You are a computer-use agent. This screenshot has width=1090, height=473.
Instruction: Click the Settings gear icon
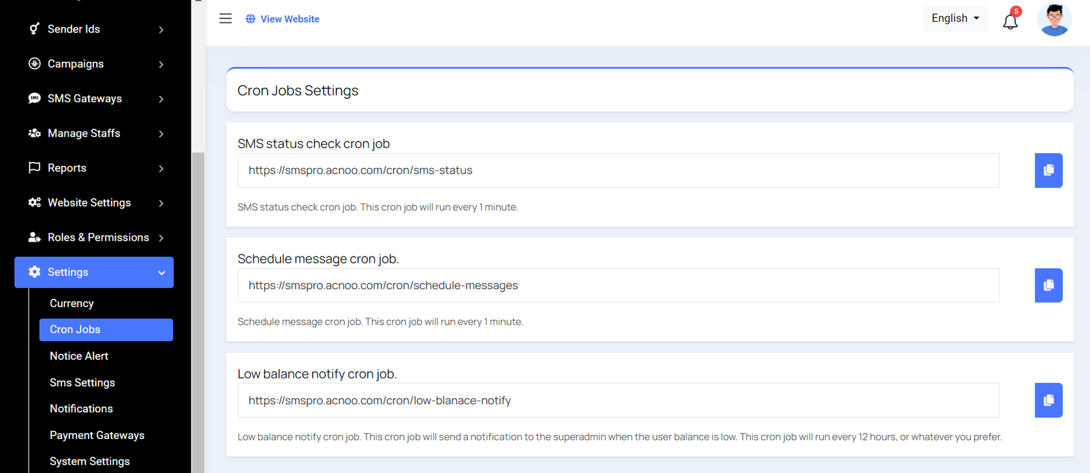[x=34, y=272]
